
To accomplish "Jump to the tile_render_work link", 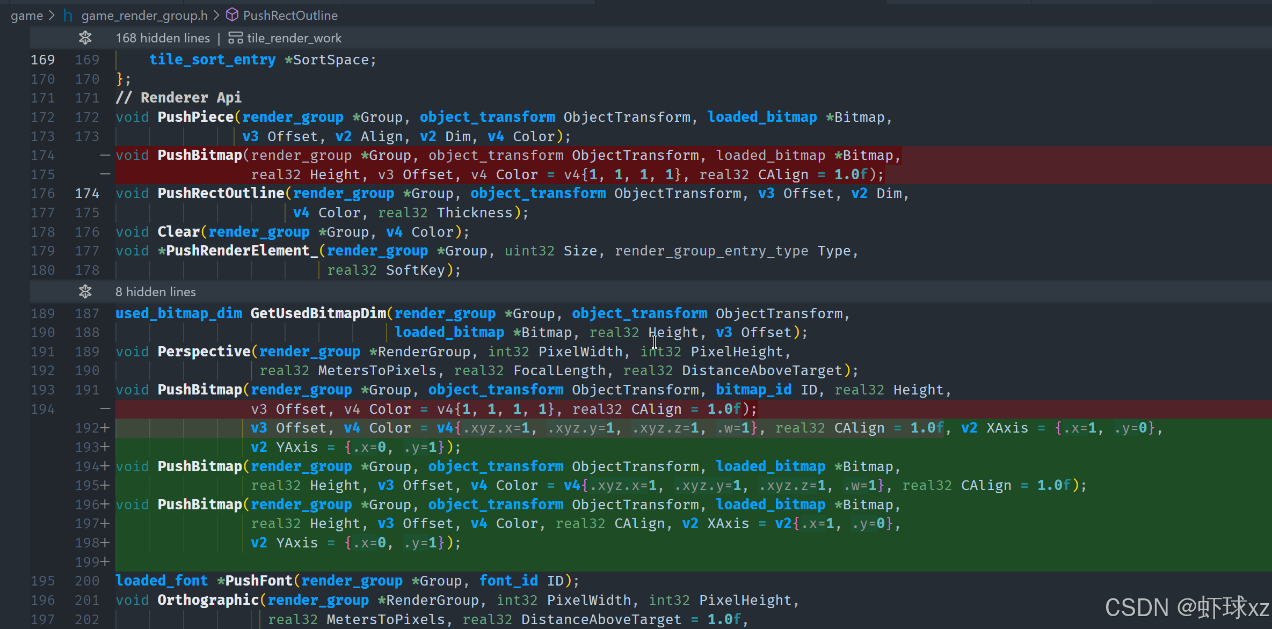I will point(294,38).
